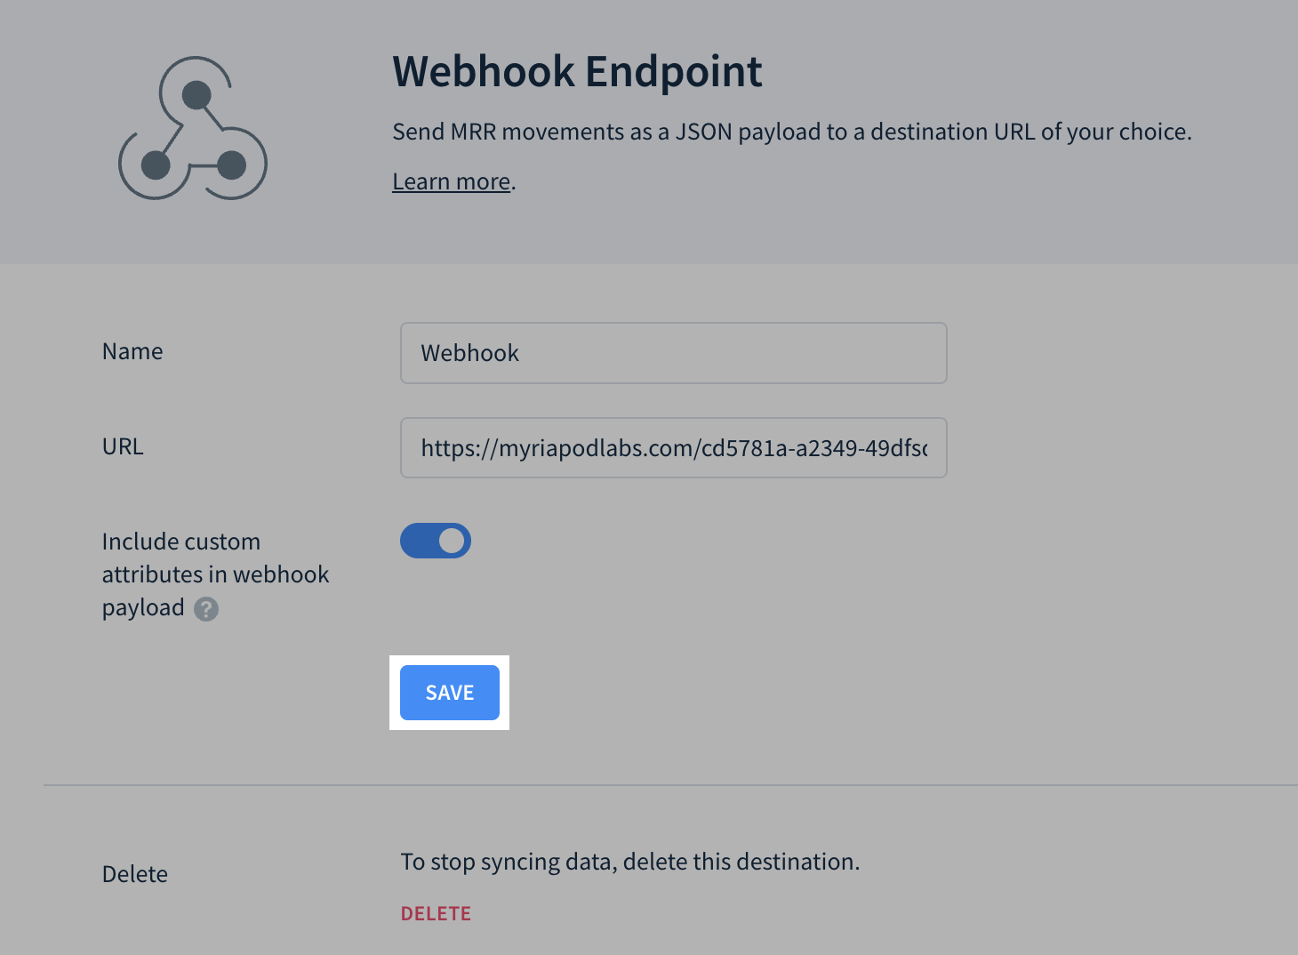Select the Delete section label
The height and width of the screenshot is (955, 1298).
tap(134, 873)
